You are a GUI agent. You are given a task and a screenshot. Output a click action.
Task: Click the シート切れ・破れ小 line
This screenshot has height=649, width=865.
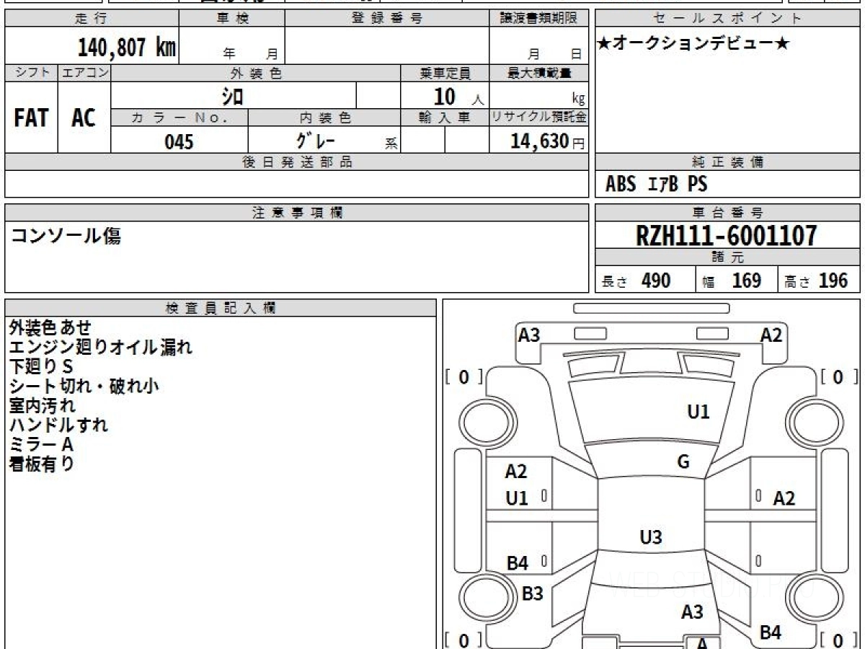(x=84, y=387)
